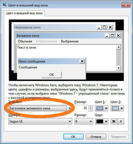Click minimize icon in Активное окно preview
The image size is (133, 144).
pos(107,36)
